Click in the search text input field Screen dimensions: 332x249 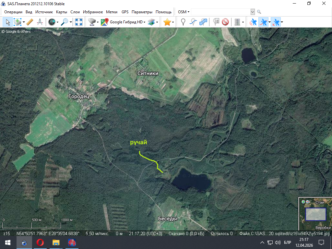tap(220, 12)
